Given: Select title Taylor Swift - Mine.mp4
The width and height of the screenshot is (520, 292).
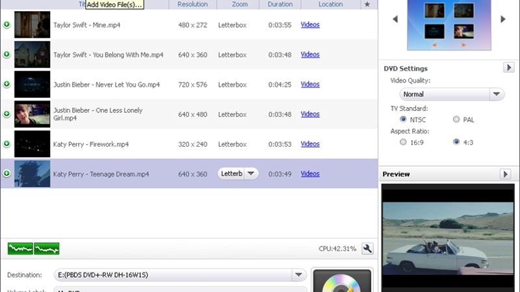Looking at the screenshot, I should click(x=87, y=25).
